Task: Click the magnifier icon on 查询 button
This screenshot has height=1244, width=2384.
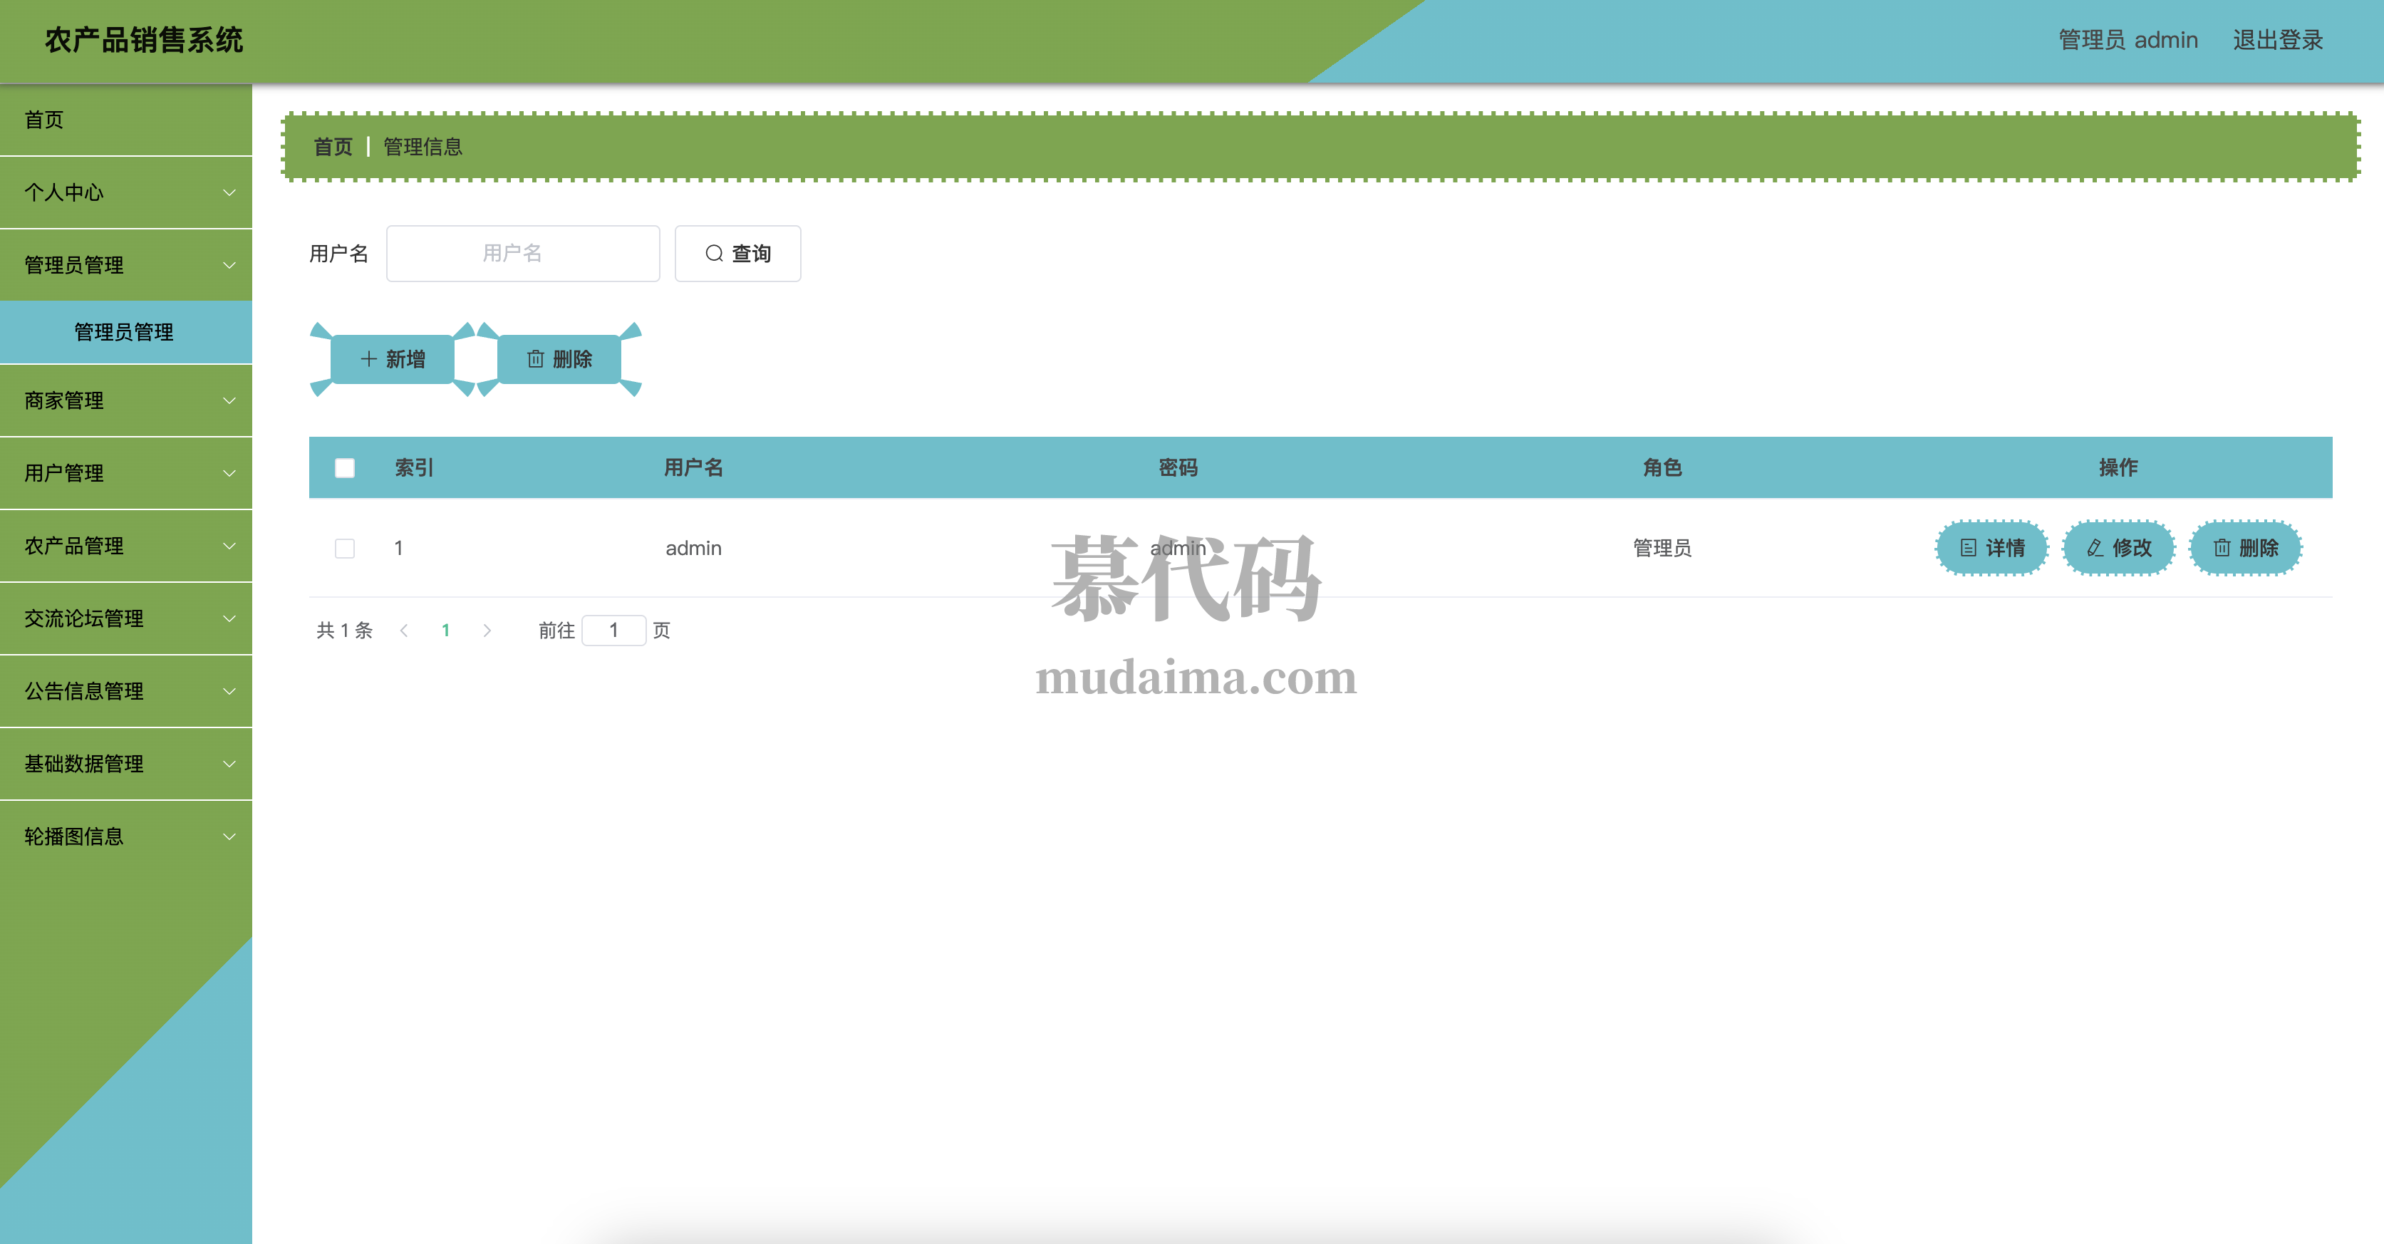Action: click(713, 253)
